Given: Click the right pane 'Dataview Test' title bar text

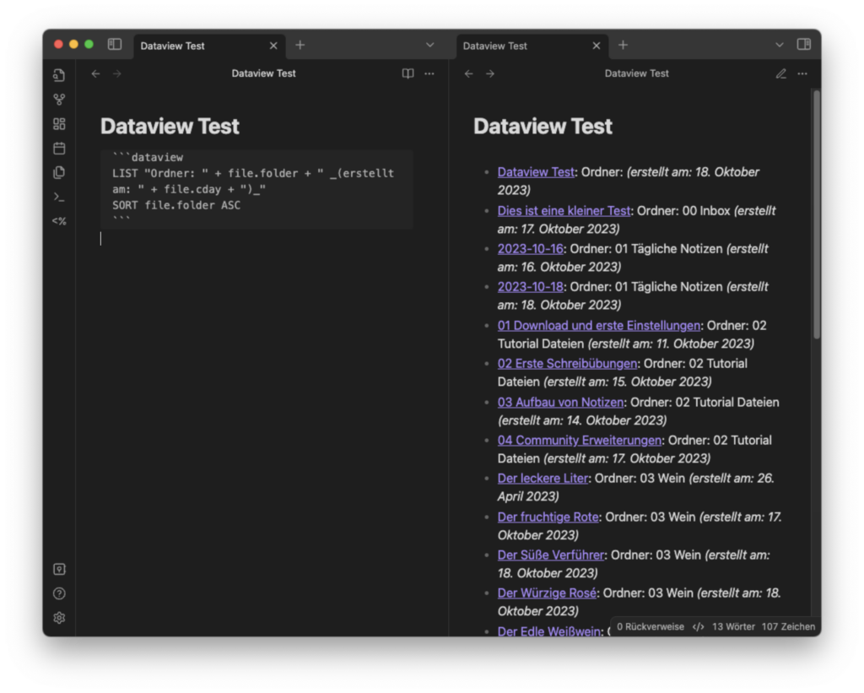Looking at the screenshot, I should [636, 73].
